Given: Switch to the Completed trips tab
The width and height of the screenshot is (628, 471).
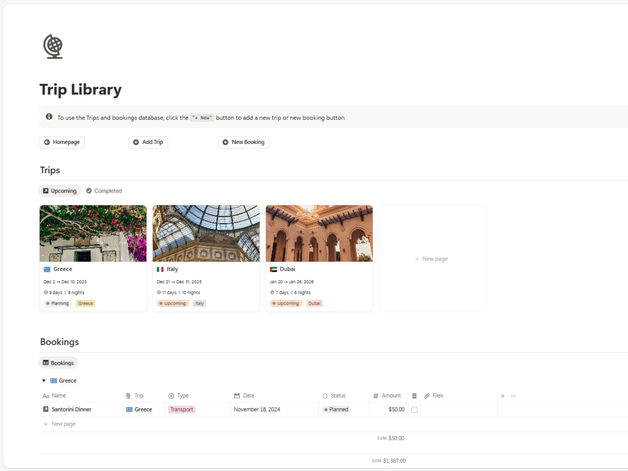Looking at the screenshot, I should click(x=104, y=191).
